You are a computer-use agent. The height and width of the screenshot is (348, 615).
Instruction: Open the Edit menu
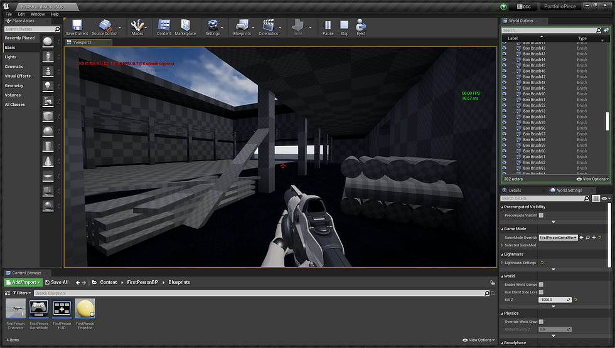point(21,14)
